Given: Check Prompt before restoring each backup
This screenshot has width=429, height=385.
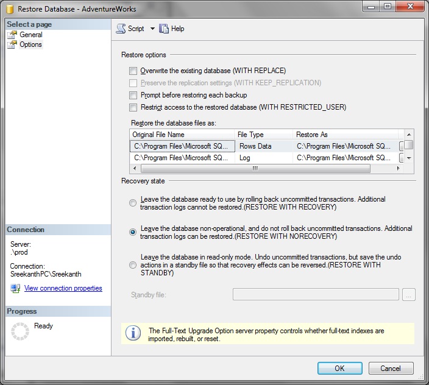Looking at the screenshot, I should click(x=133, y=95).
